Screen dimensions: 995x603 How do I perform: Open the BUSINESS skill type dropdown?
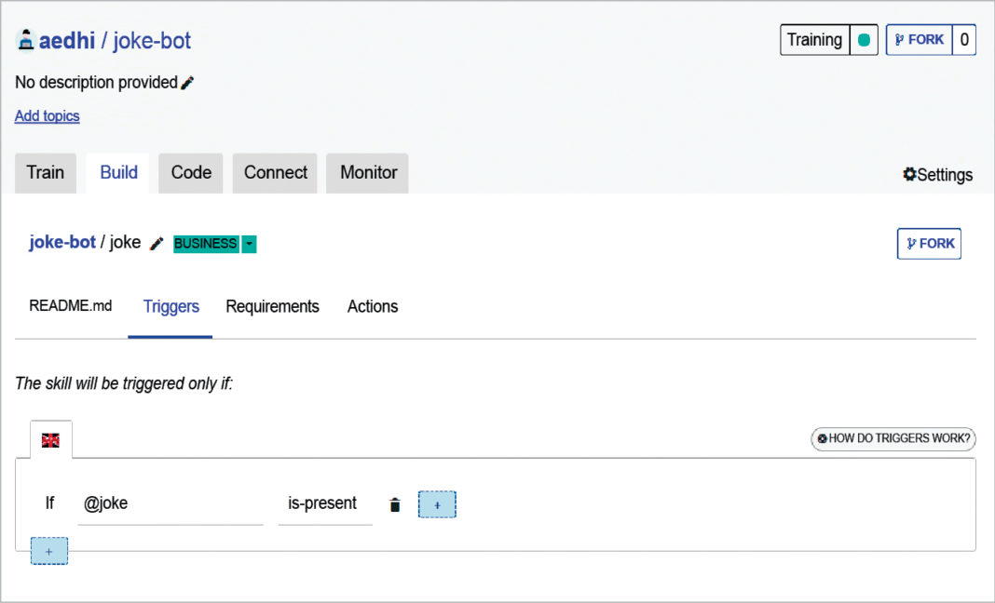(249, 243)
